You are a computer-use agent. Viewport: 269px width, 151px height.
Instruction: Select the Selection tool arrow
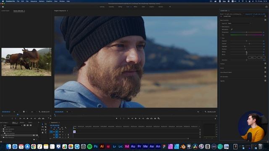pos(42,124)
